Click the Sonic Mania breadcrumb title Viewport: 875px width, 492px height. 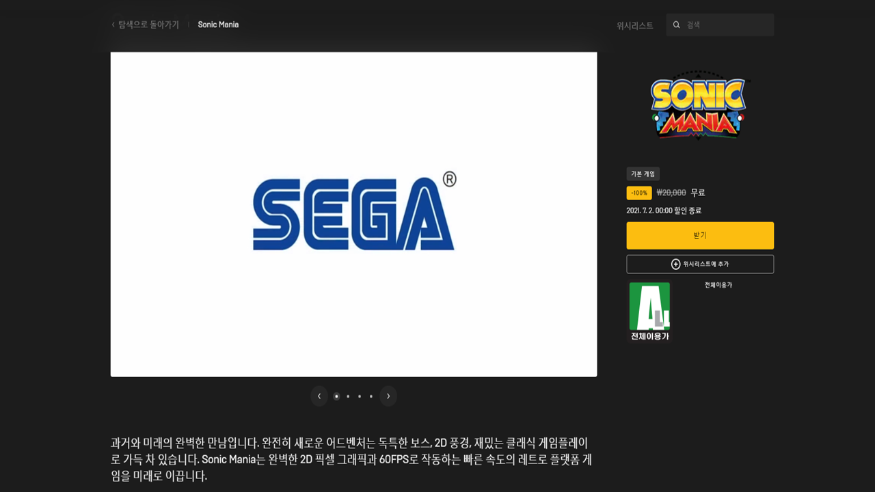218,25
